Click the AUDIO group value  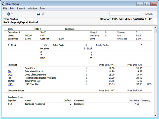click(28, 36)
